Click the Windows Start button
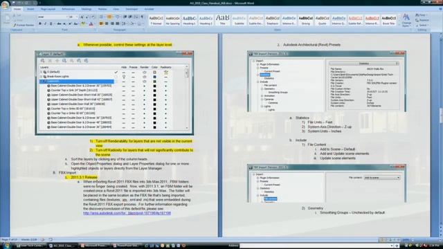 point(6,246)
